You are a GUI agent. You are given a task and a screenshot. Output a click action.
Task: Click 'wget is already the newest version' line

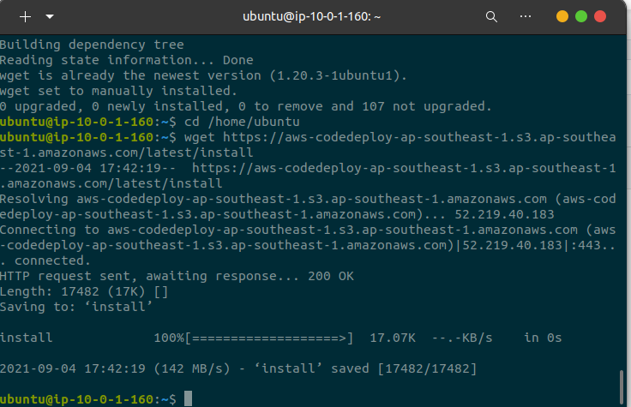[203, 75]
